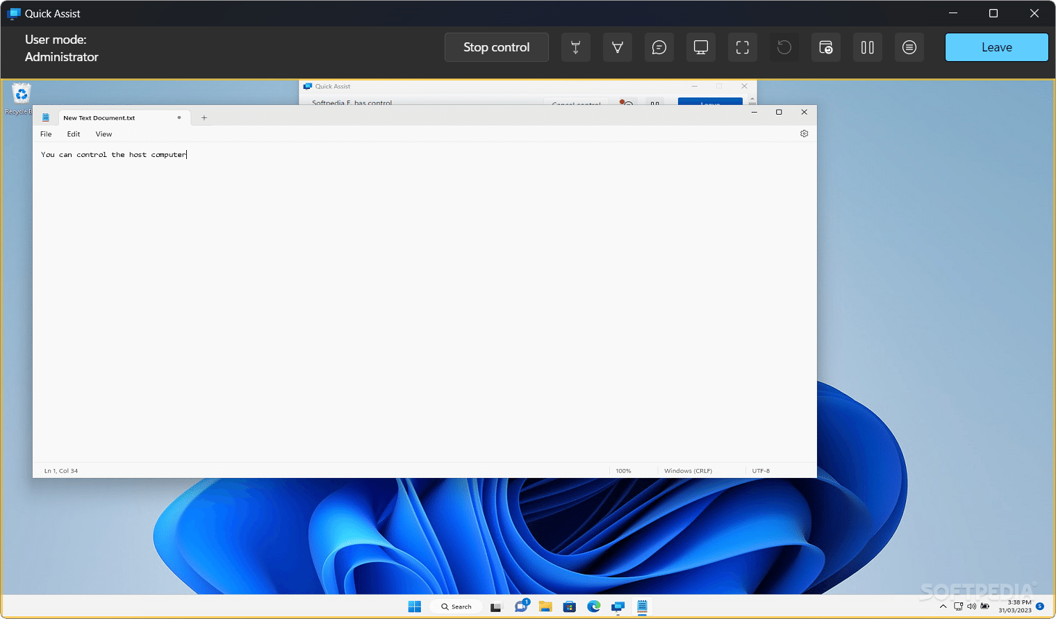This screenshot has width=1056, height=619.
Task: Open Windows Search from the taskbar
Action: pos(455,606)
